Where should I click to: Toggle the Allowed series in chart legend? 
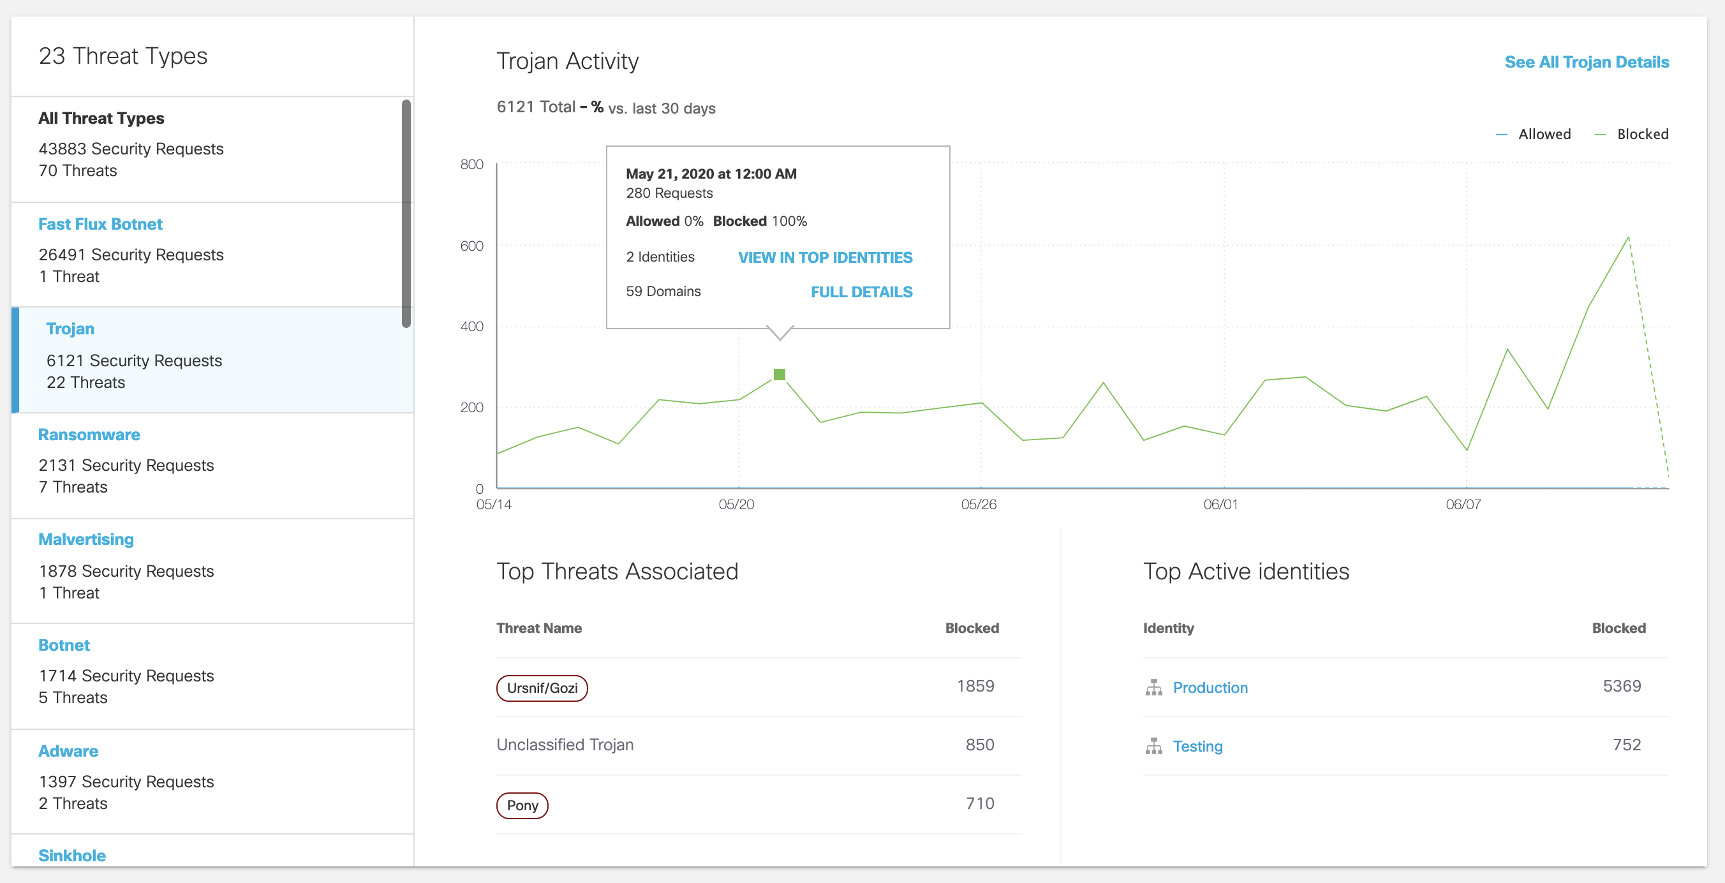tap(1533, 134)
